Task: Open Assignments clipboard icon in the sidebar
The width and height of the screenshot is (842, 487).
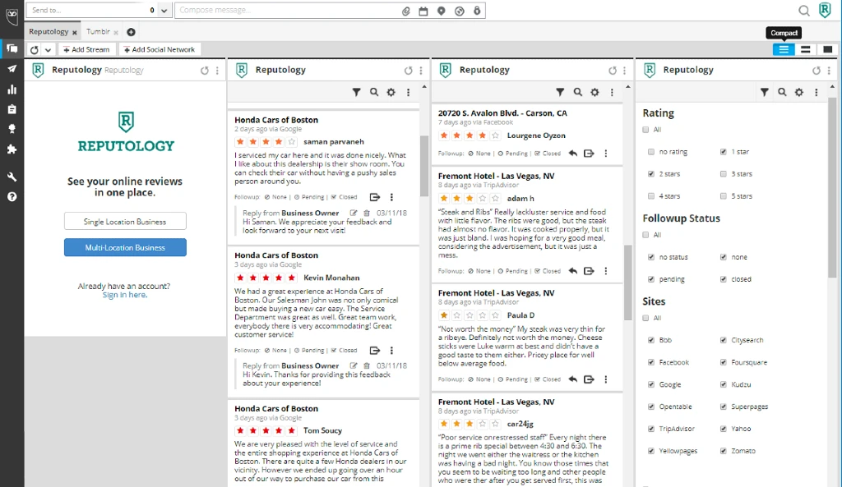Action: coord(12,109)
